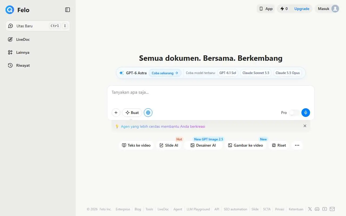Open the Enterprise footer link
This screenshot has height=216, width=346.
click(x=123, y=209)
